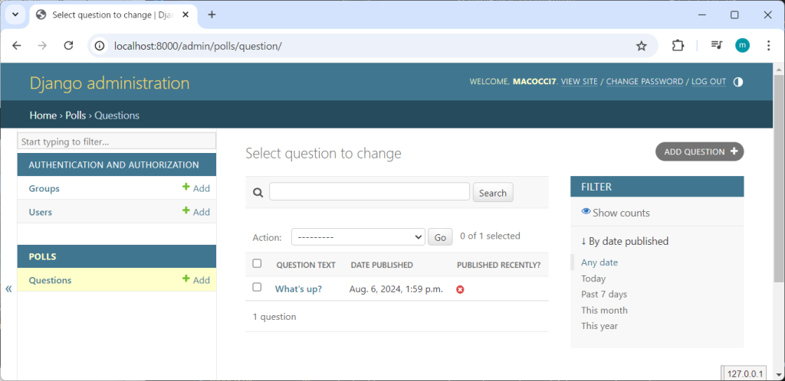
Task: Collapse the sidebar with double-chevron
Action: (x=8, y=288)
